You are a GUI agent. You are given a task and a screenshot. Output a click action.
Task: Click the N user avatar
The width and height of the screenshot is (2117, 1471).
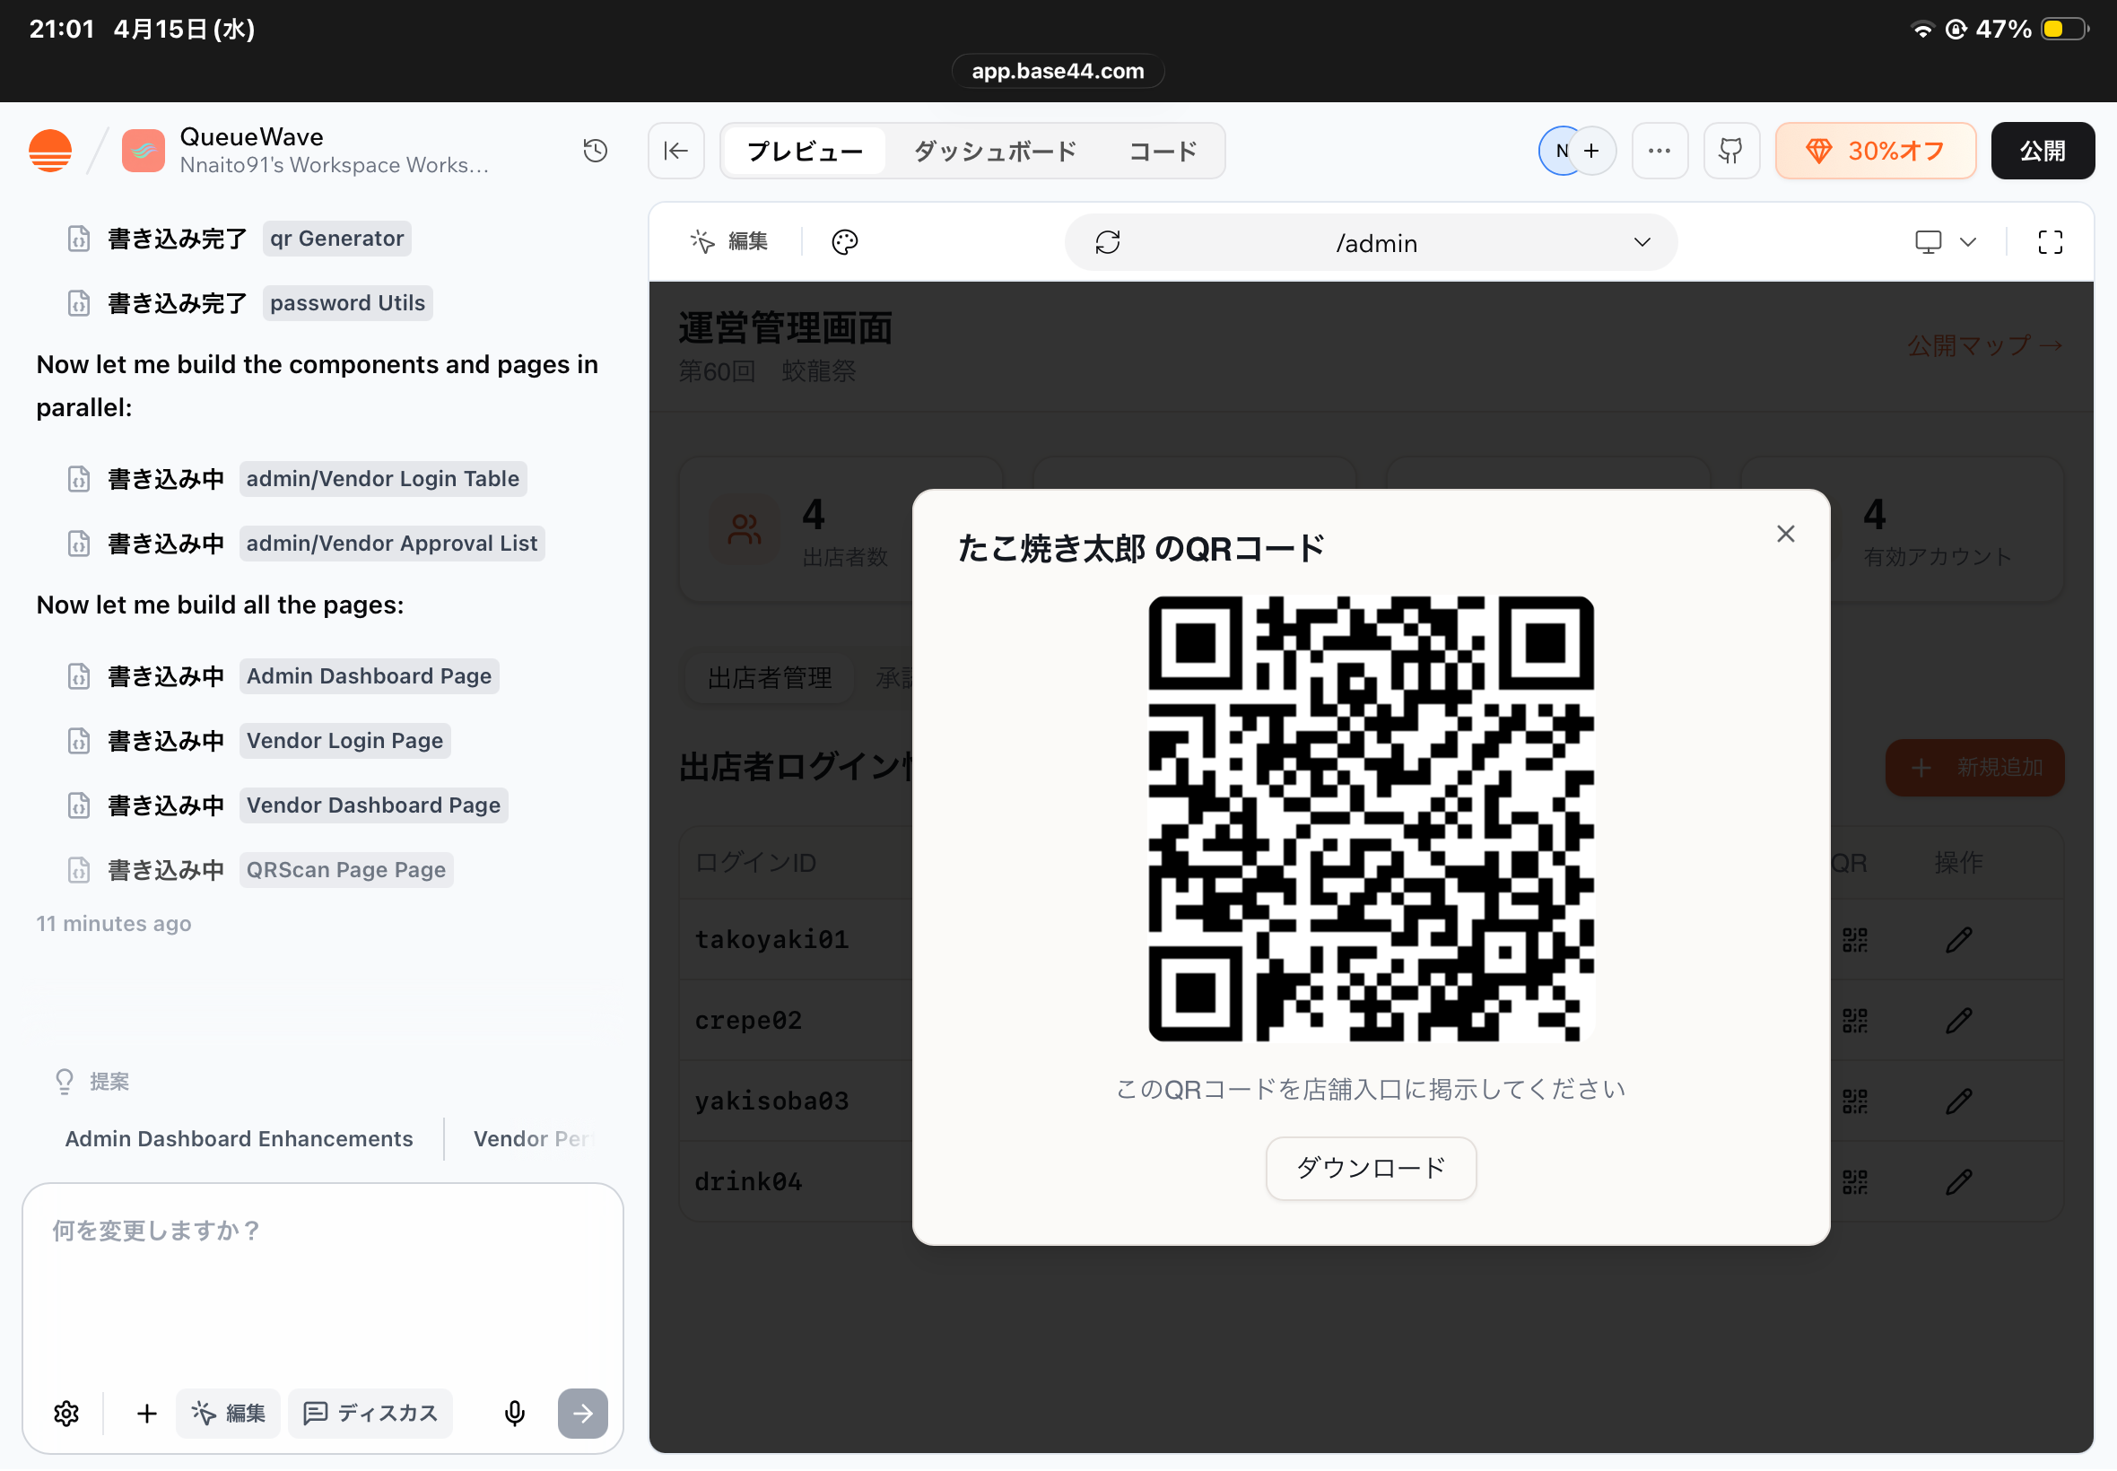tap(1559, 150)
